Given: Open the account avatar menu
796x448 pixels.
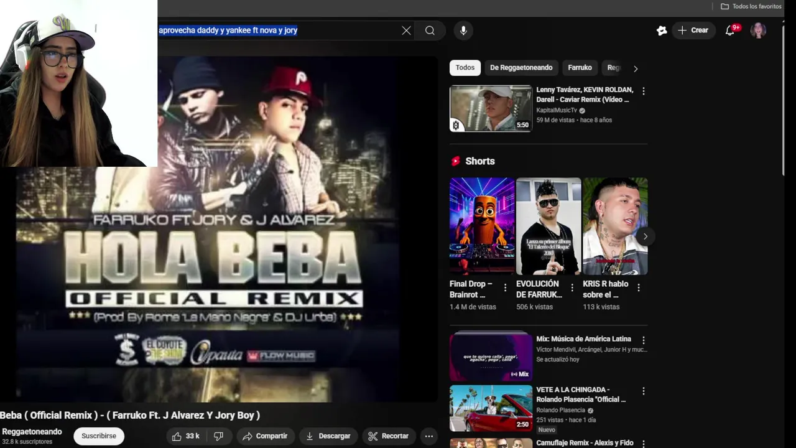Looking at the screenshot, I should (x=758, y=30).
